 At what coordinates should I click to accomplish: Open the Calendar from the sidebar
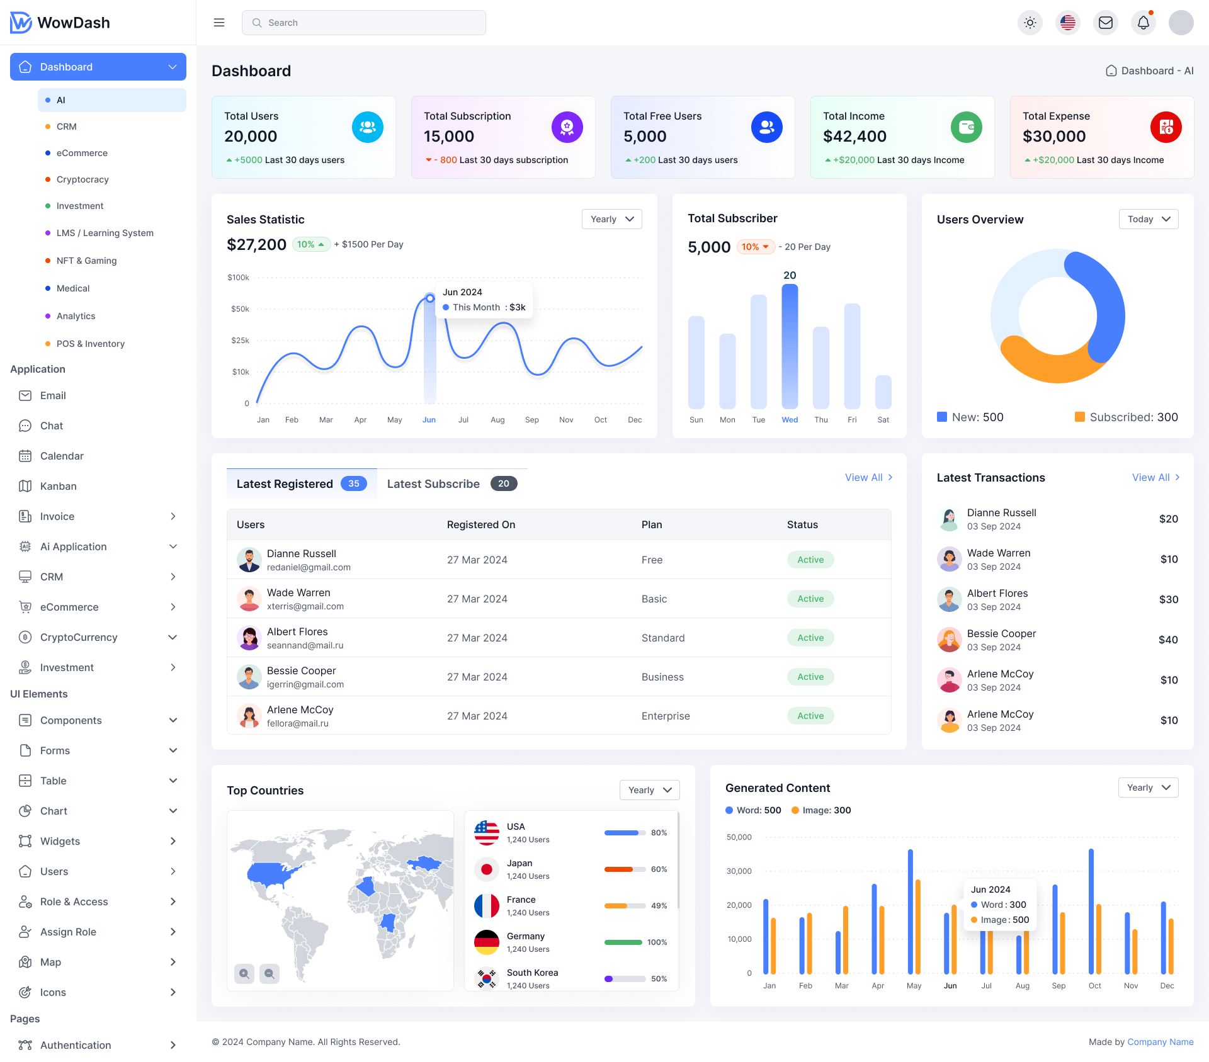tap(62, 456)
